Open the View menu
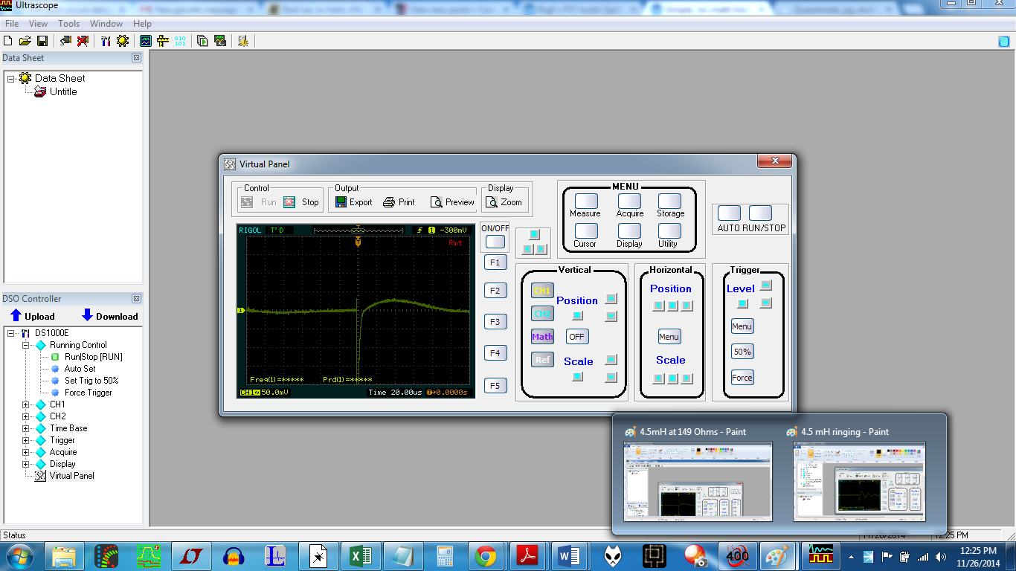 (38, 24)
